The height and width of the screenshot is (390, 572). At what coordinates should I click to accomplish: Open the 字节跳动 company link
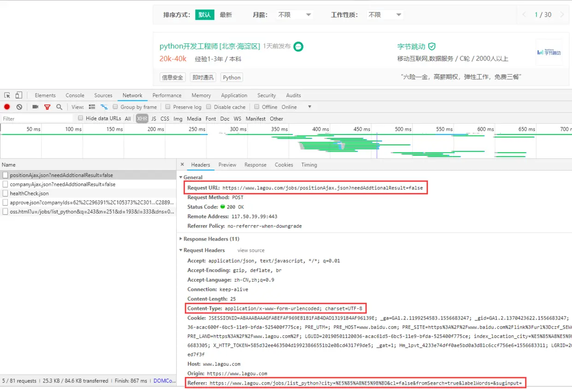(x=411, y=47)
